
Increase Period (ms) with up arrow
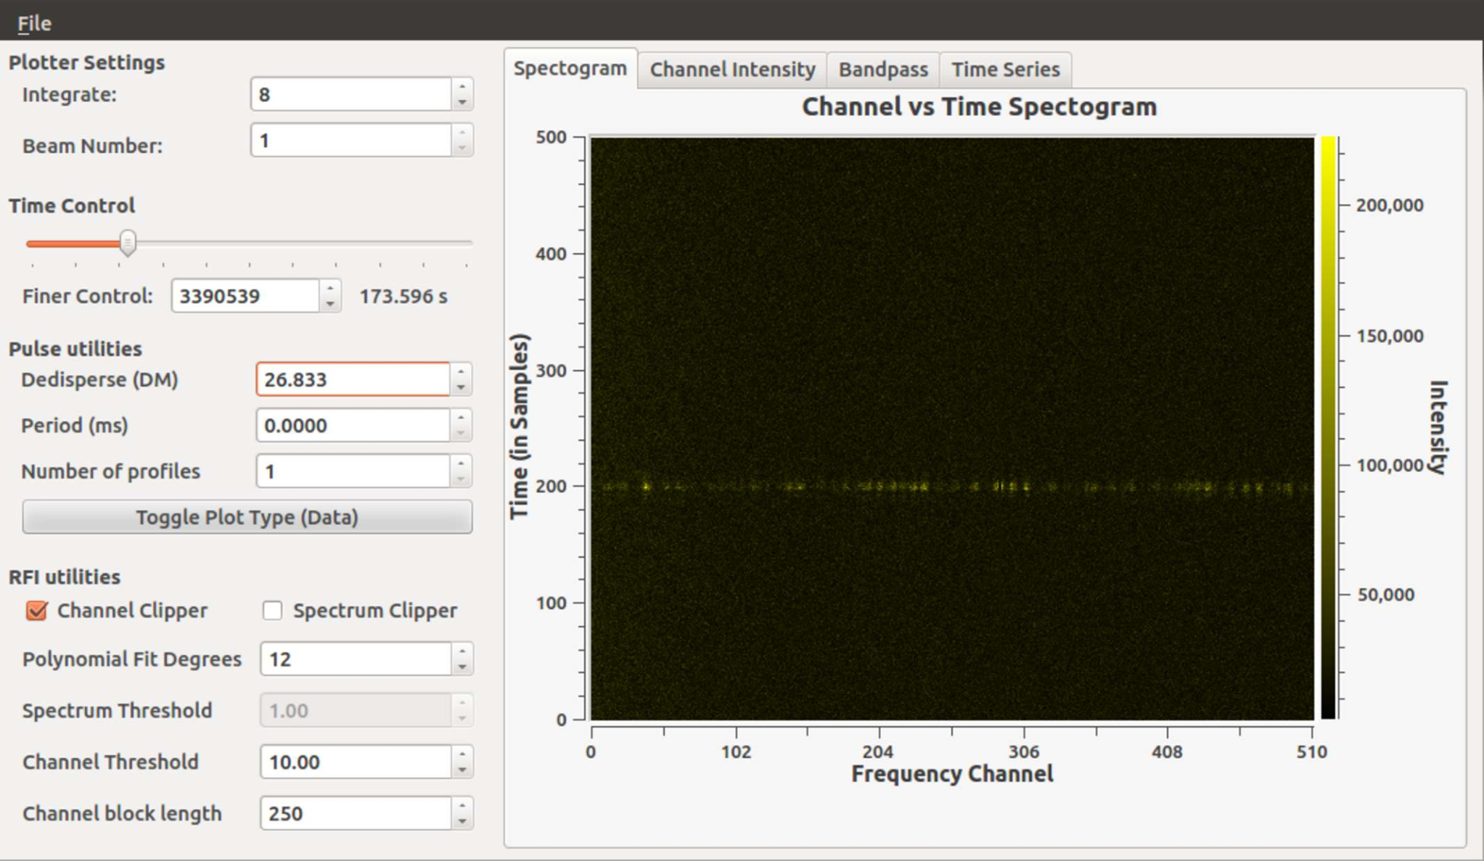[x=461, y=417]
